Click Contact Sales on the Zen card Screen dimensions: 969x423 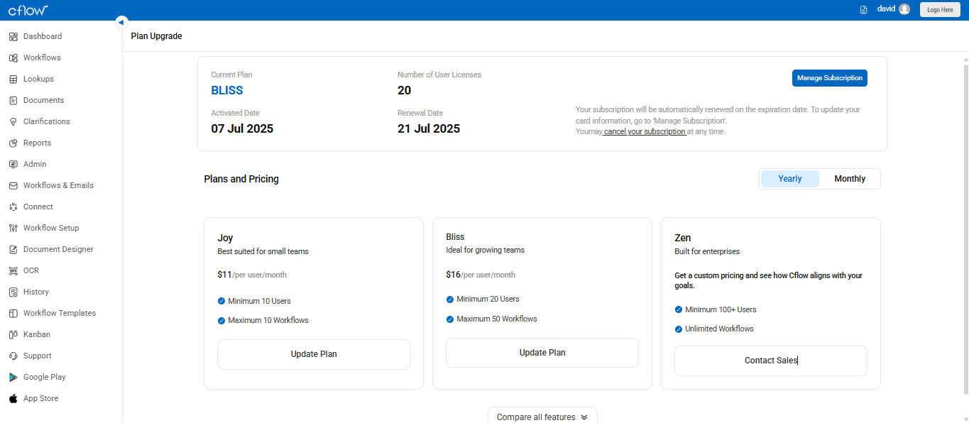771,361
